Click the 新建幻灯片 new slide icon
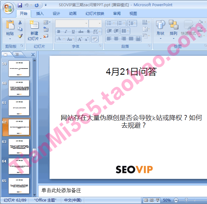207x204 pixels. click(x=34, y=25)
